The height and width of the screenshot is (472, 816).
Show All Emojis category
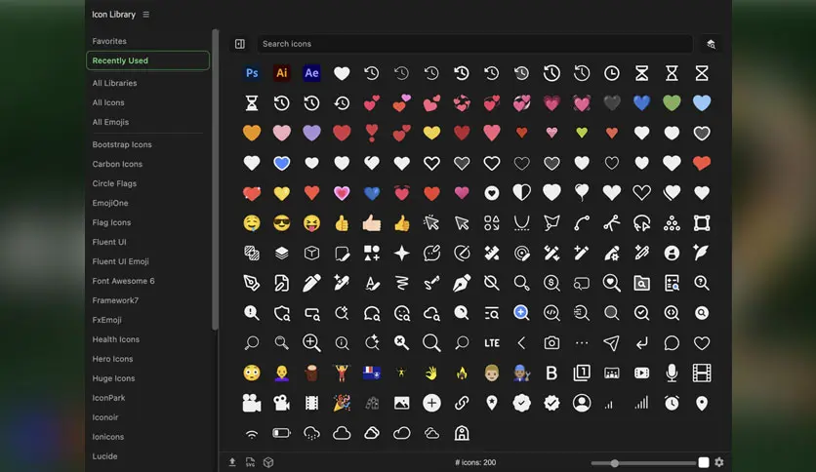coord(110,122)
